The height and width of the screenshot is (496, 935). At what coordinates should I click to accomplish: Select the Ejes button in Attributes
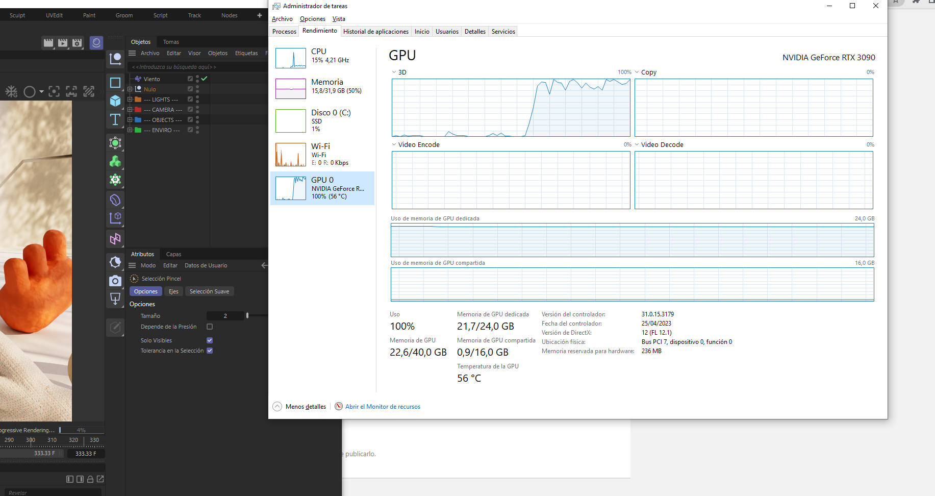point(173,291)
